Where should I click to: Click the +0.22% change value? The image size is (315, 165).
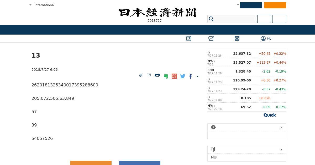[280, 54]
